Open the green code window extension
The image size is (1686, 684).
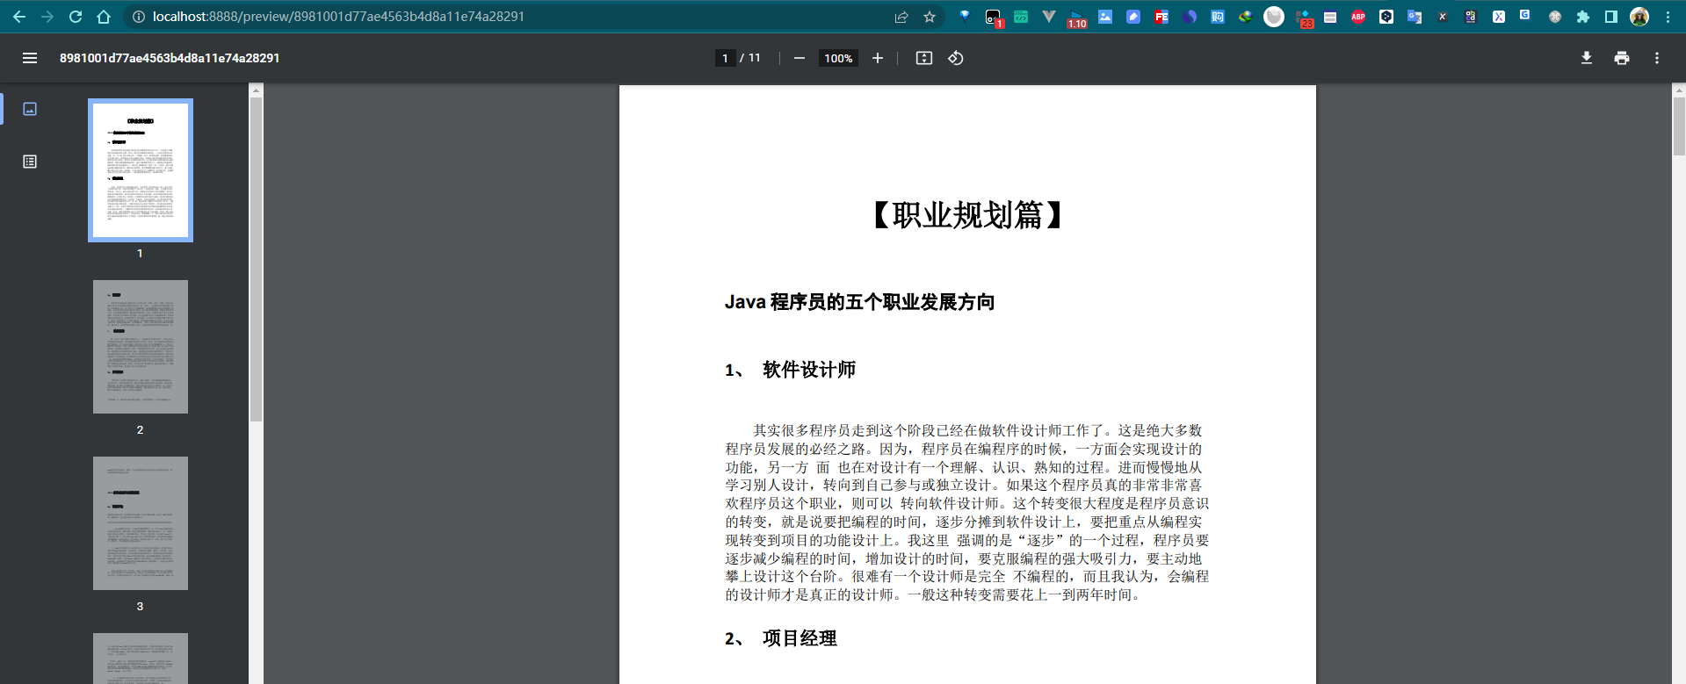[1021, 16]
